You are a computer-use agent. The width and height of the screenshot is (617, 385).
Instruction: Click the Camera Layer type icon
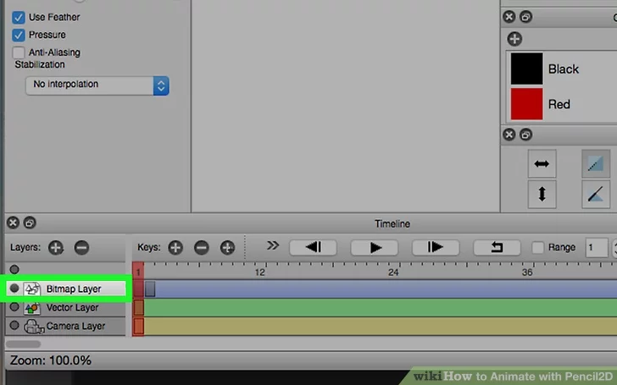pos(34,326)
